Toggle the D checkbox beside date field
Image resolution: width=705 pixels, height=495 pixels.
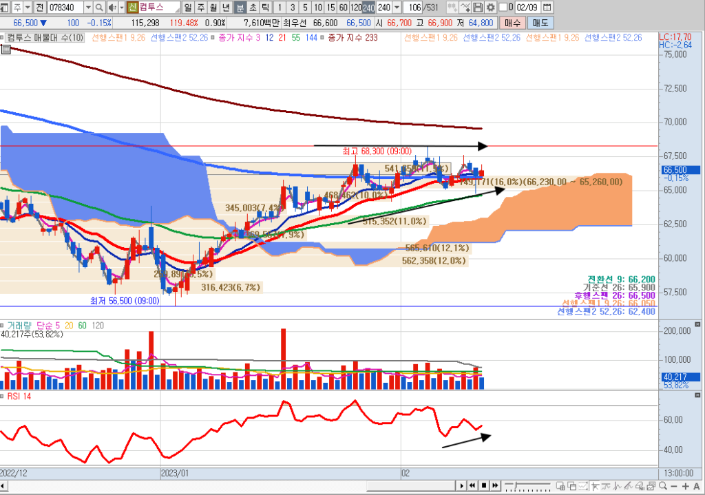(x=503, y=8)
